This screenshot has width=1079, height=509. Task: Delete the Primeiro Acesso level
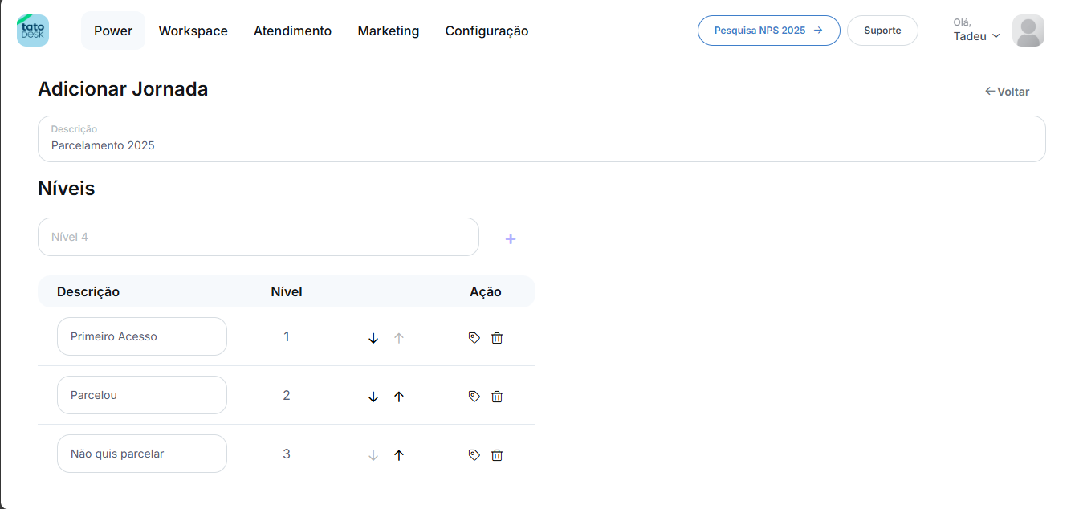(497, 338)
